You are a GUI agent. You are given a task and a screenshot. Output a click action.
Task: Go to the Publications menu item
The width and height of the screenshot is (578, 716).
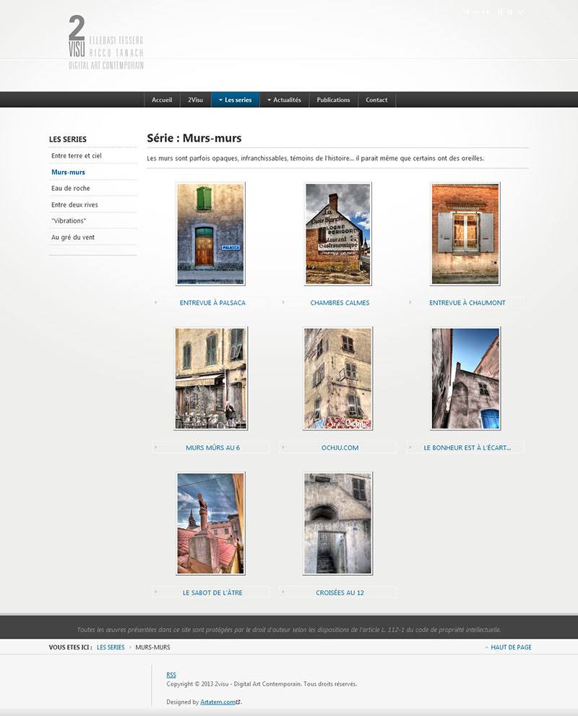tap(333, 100)
